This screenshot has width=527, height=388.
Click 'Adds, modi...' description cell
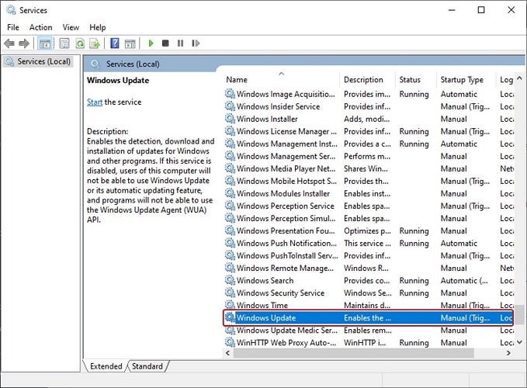[x=366, y=119]
